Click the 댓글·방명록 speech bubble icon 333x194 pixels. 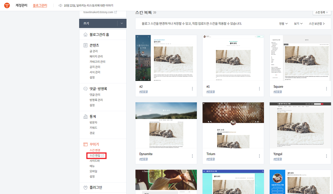85,89
